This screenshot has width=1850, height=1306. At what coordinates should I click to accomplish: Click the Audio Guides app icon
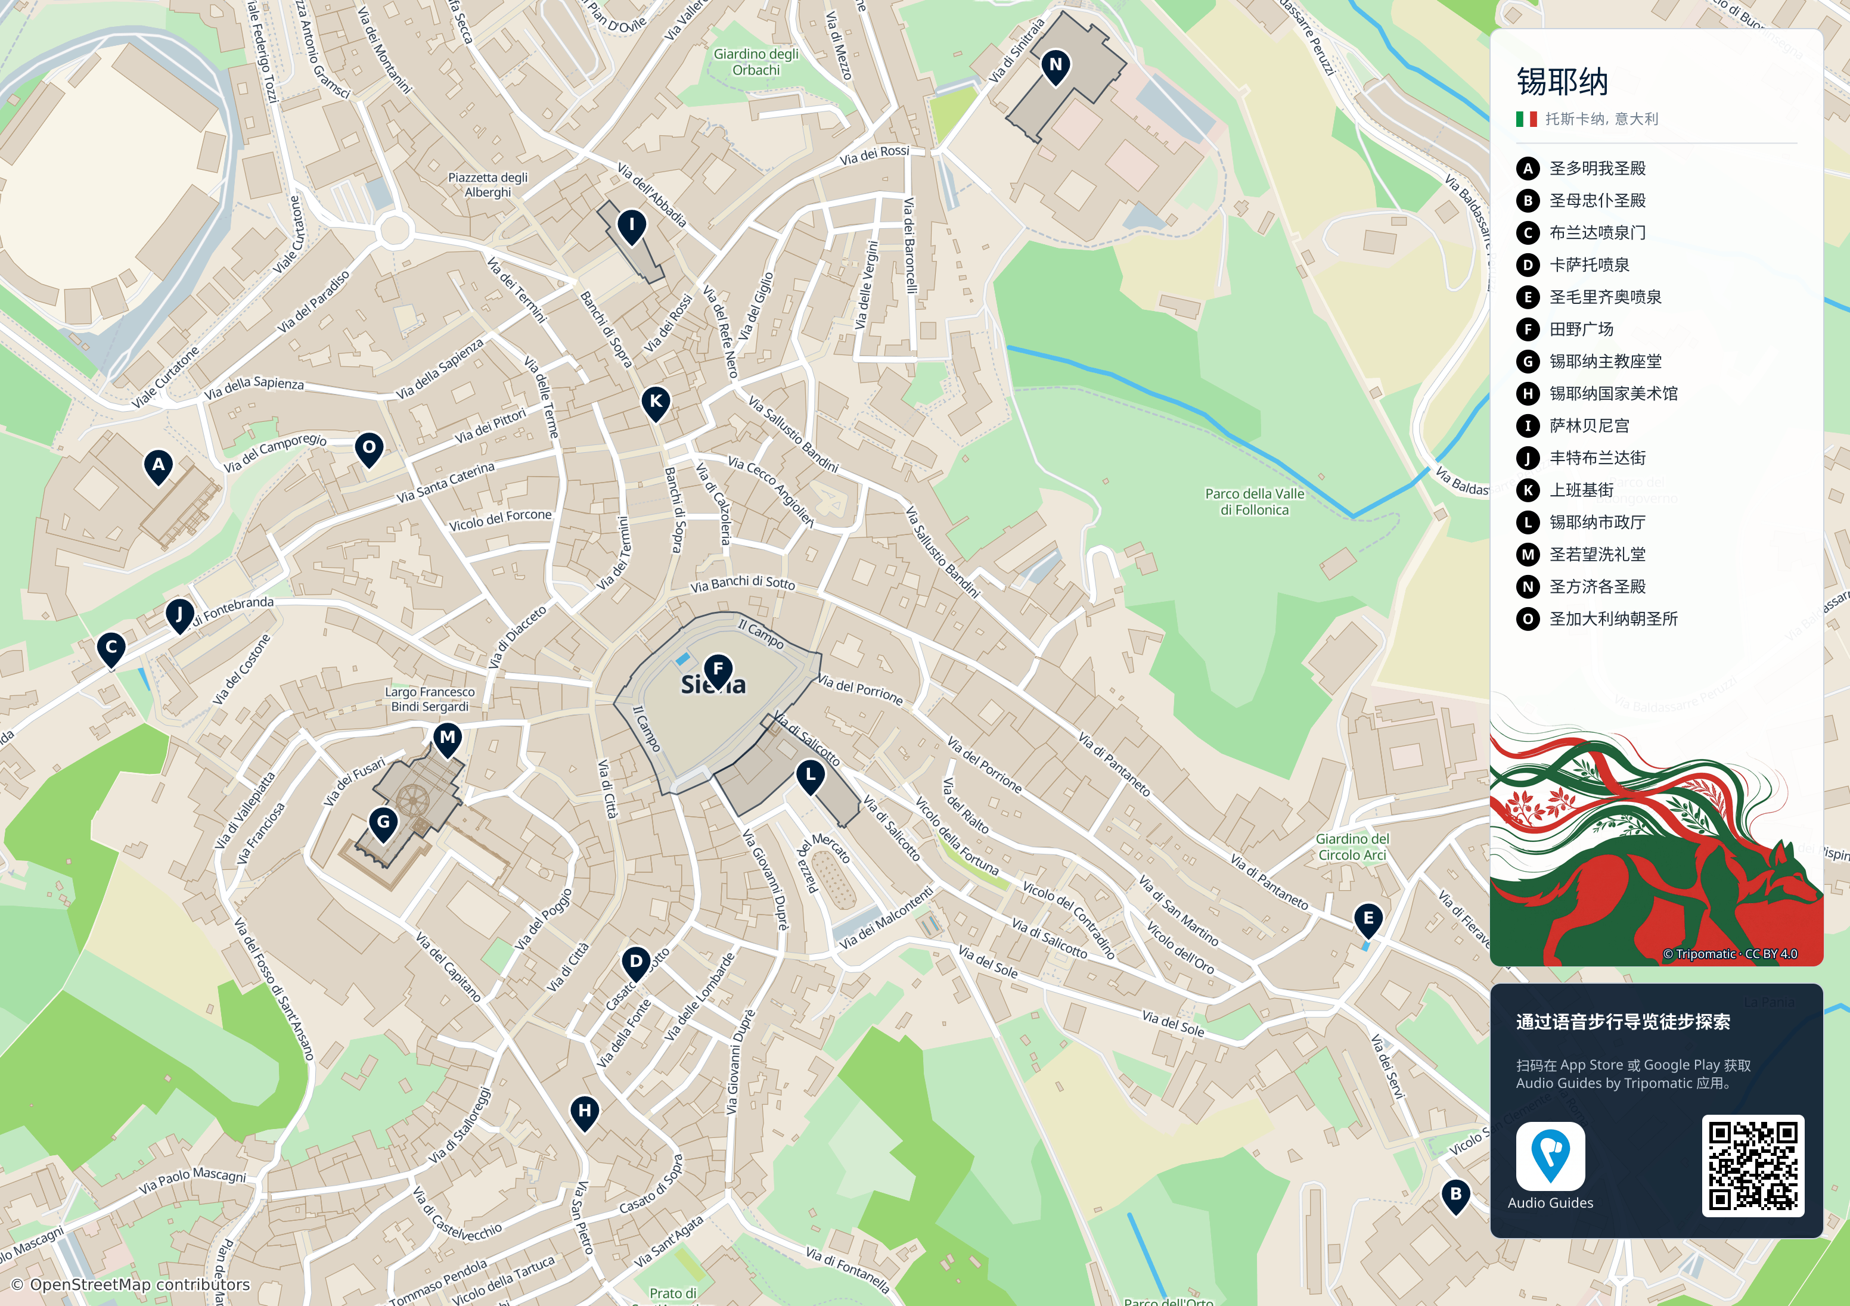click(1550, 1156)
